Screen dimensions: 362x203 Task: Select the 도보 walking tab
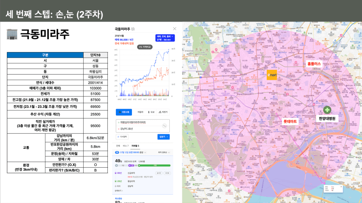pyautogui.click(x=151, y=112)
